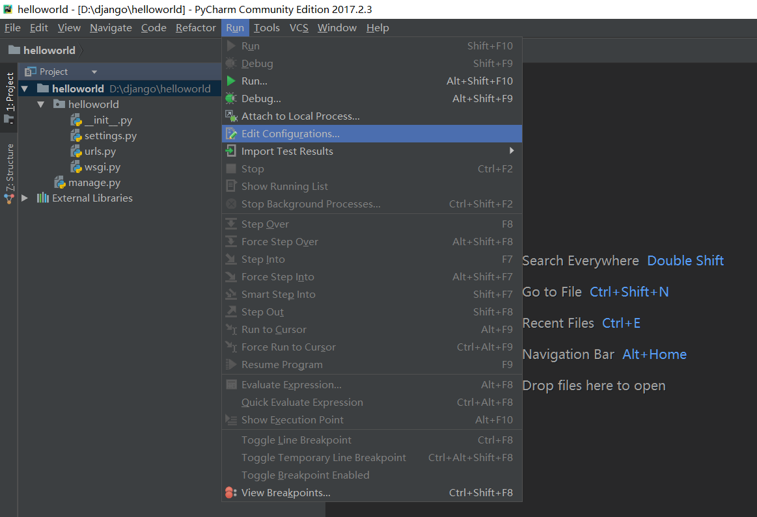
Task: Click the Ctrl+E Recent Files hint
Action: tap(622, 324)
